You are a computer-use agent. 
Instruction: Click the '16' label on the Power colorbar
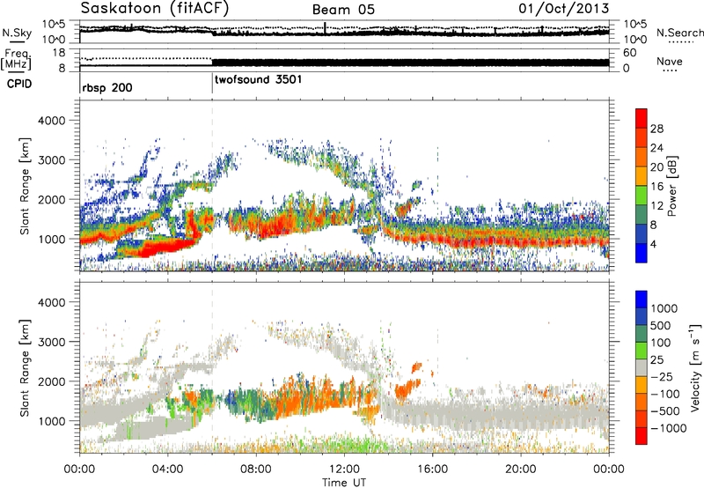(656, 187)
